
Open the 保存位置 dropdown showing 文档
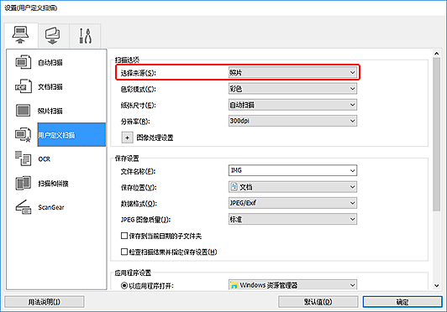(292, 187)
